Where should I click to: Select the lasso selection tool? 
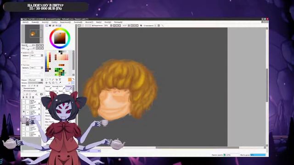tap(50, 79)
